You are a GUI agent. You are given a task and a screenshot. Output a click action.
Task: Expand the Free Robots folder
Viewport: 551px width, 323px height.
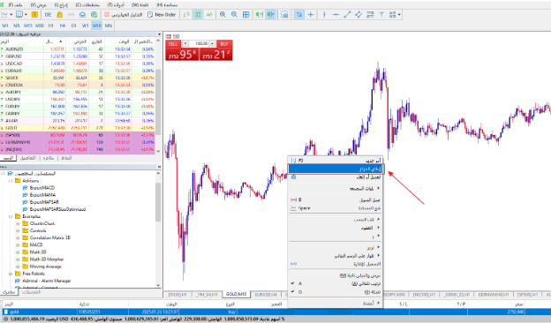point(11,274)
